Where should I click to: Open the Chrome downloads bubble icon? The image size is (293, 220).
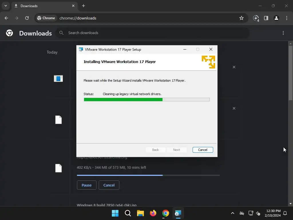(256, 18)
